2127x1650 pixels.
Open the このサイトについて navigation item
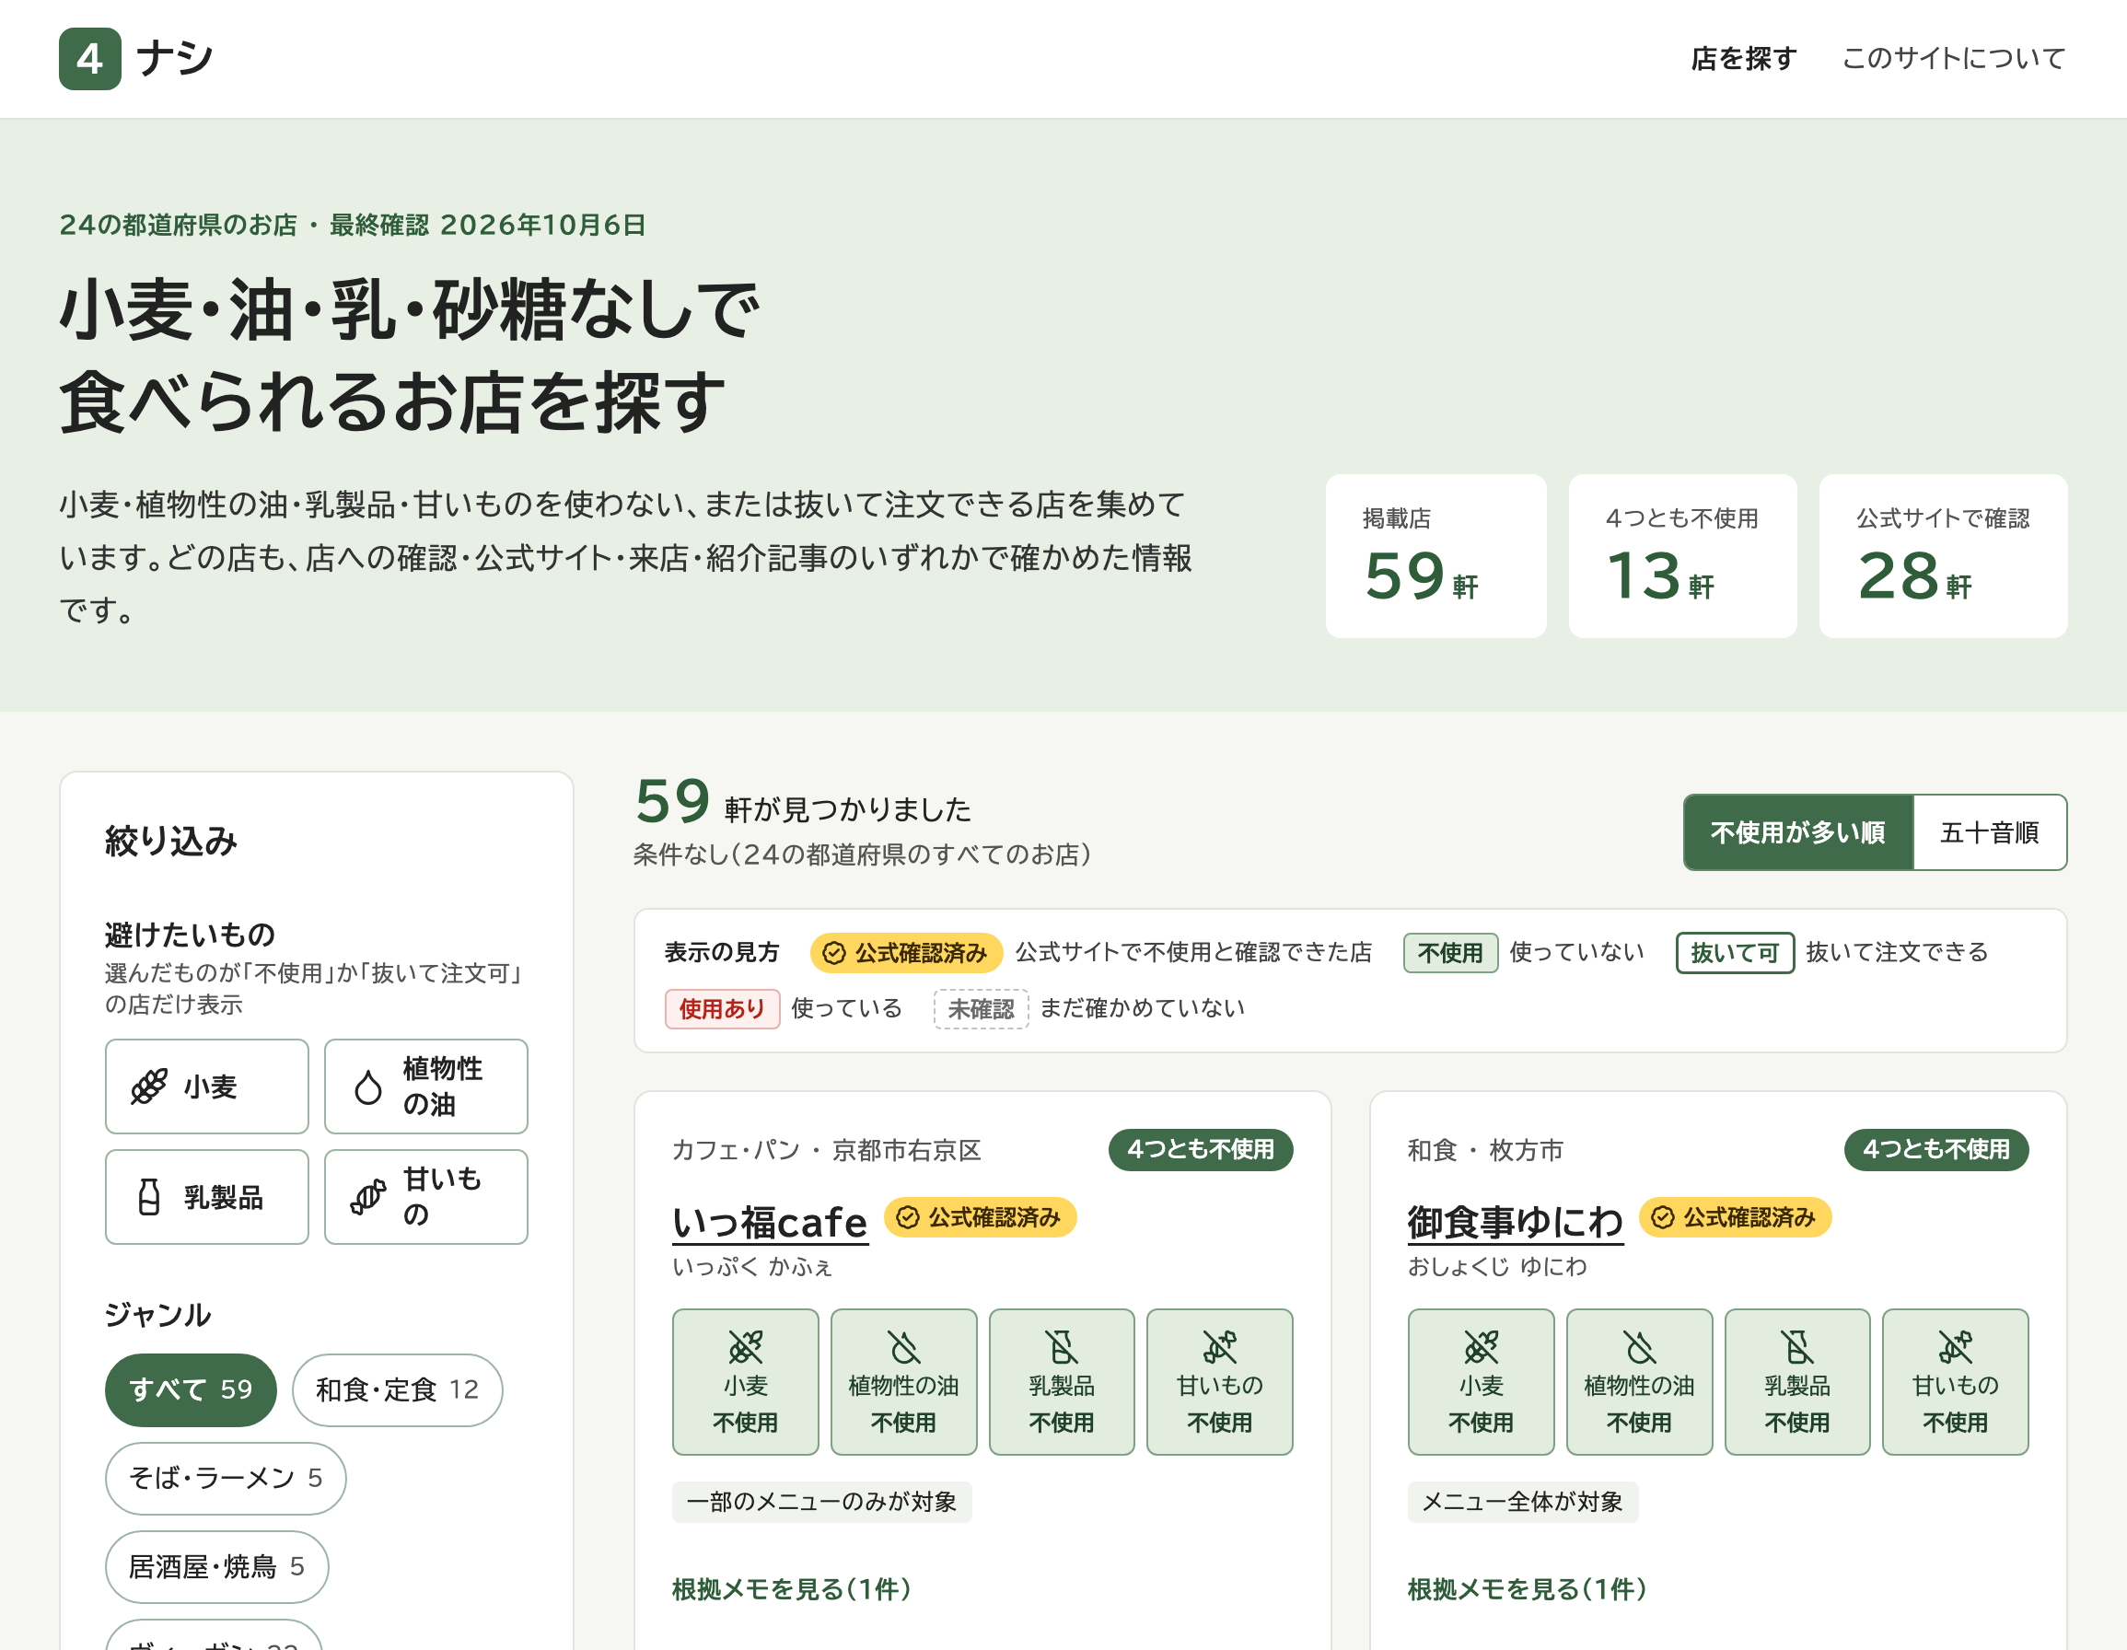pos(1954,58)
